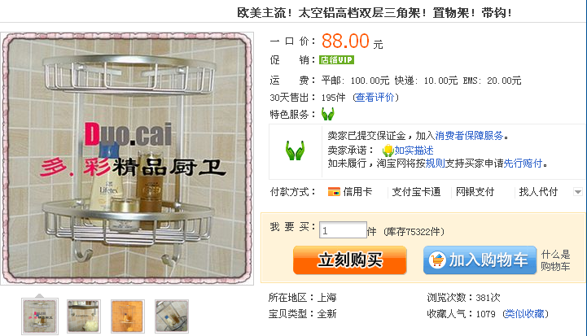Select the first product thumbnail
Image resolution: width=587 pixels, height=336 pixels.
pyautogui.click(x=40, y=316)
